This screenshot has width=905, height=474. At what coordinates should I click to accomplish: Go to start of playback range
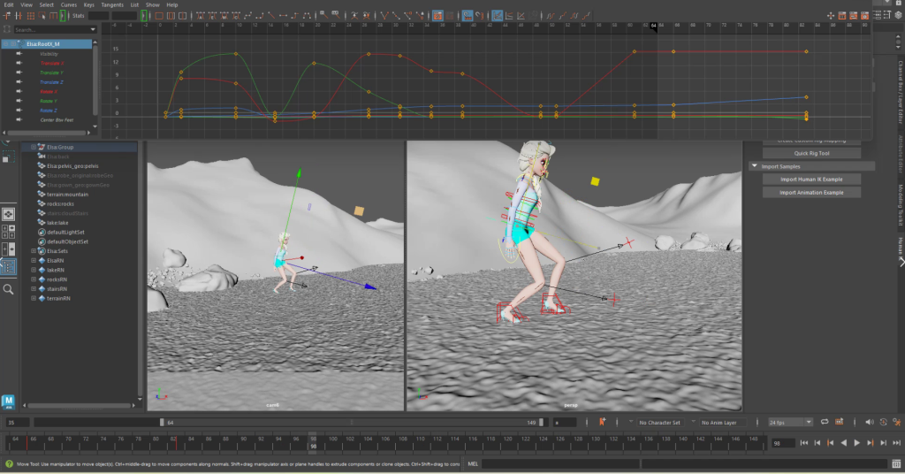[x=803, y=443]
